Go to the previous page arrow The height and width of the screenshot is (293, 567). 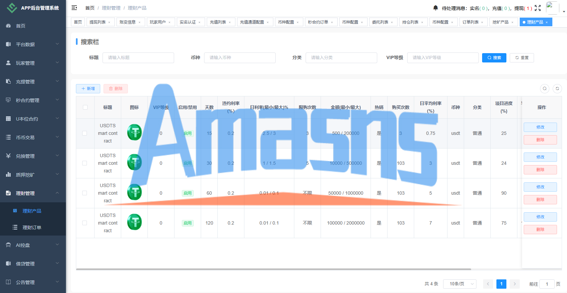[x=488, y=284]
